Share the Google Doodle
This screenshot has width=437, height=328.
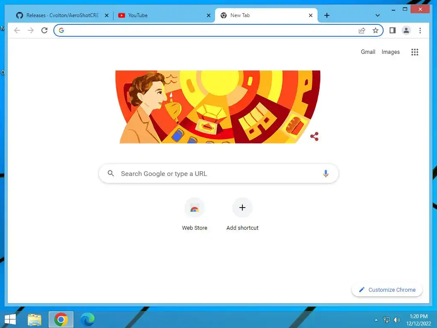click(x=315, y=136)
